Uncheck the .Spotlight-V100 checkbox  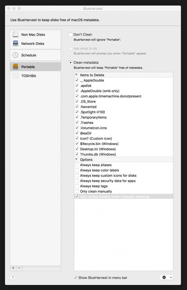(x=77, y=112)
